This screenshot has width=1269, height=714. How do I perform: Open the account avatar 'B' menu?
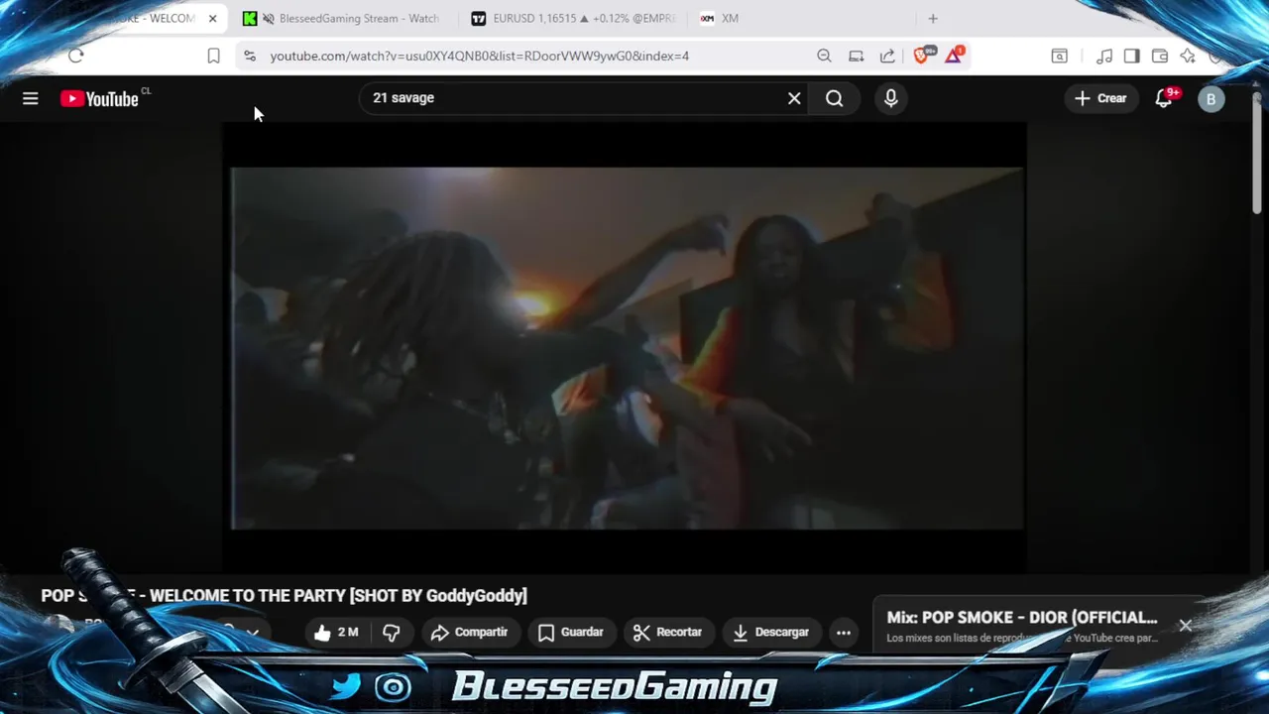coord(1211,98)
